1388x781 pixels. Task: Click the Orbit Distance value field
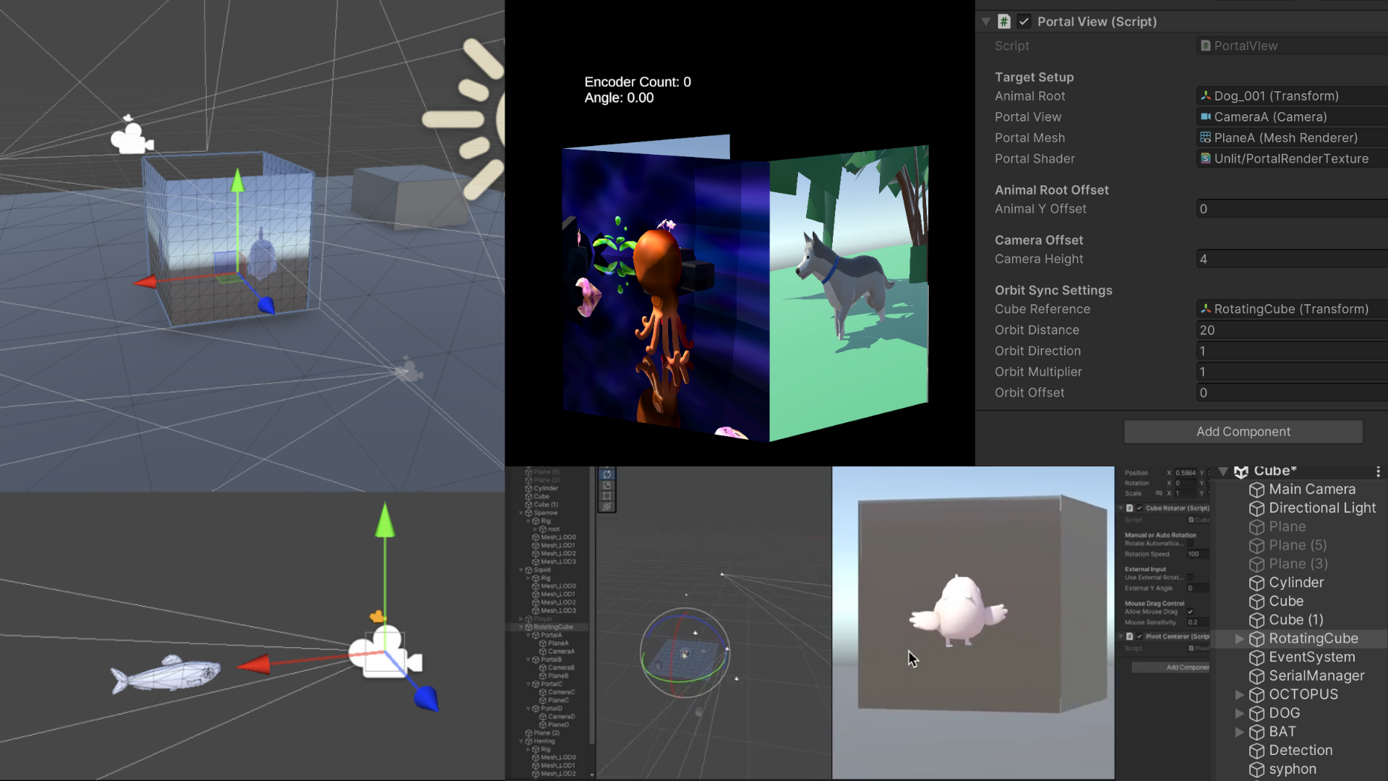tap(1293, 330)
